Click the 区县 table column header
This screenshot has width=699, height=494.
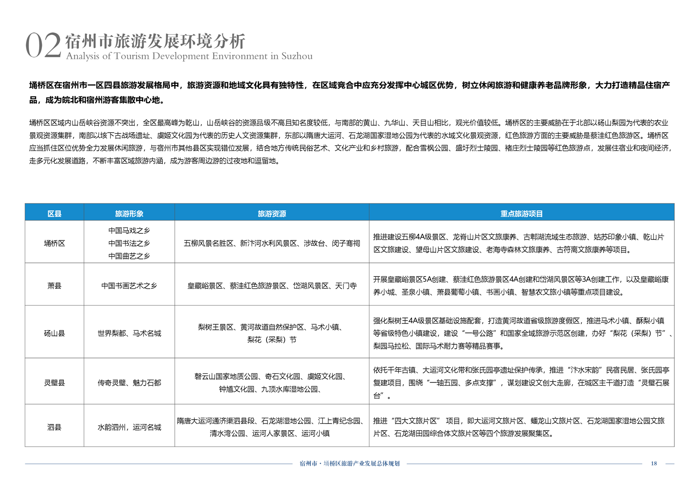point(54,214)
